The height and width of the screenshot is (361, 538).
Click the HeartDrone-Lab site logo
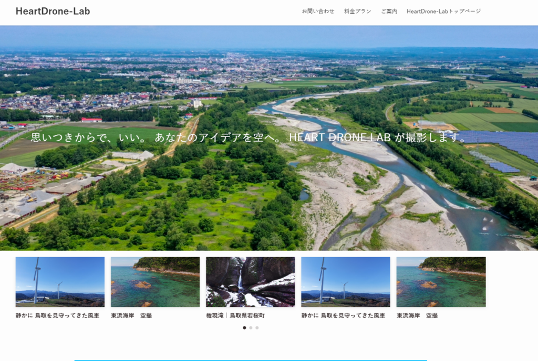(x=53, y=11)
